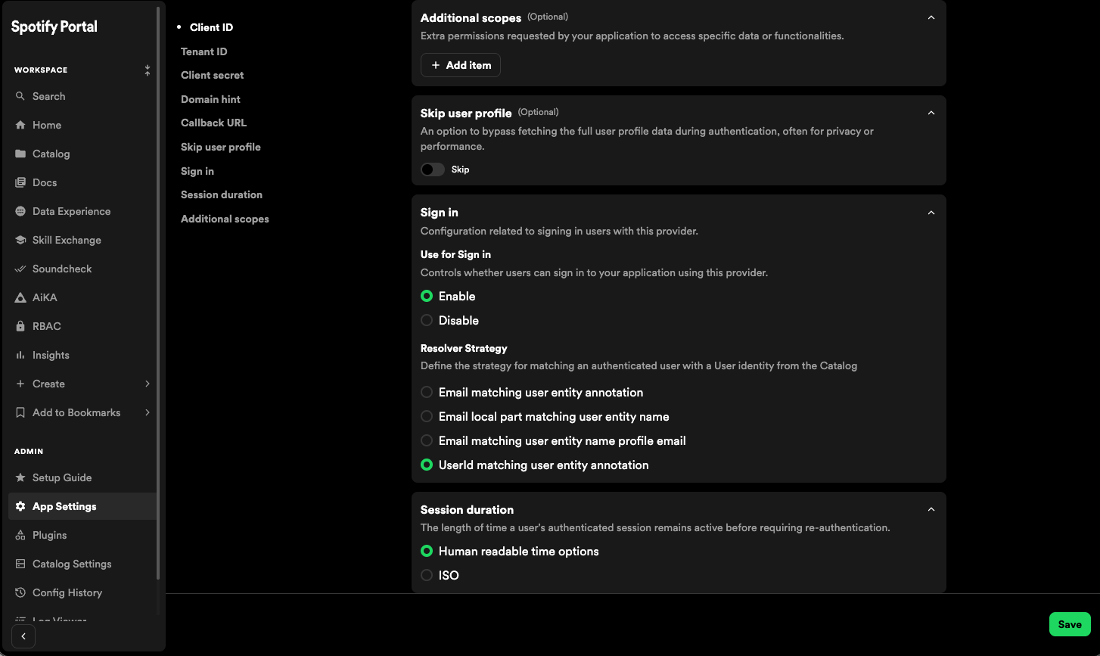Choose Email matching user entity name profile email
This screenshot has width=1100, height=656.
[427, 440]
